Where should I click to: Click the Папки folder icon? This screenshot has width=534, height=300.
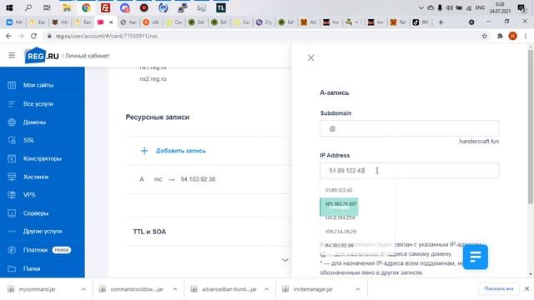[x=12, y=268]
